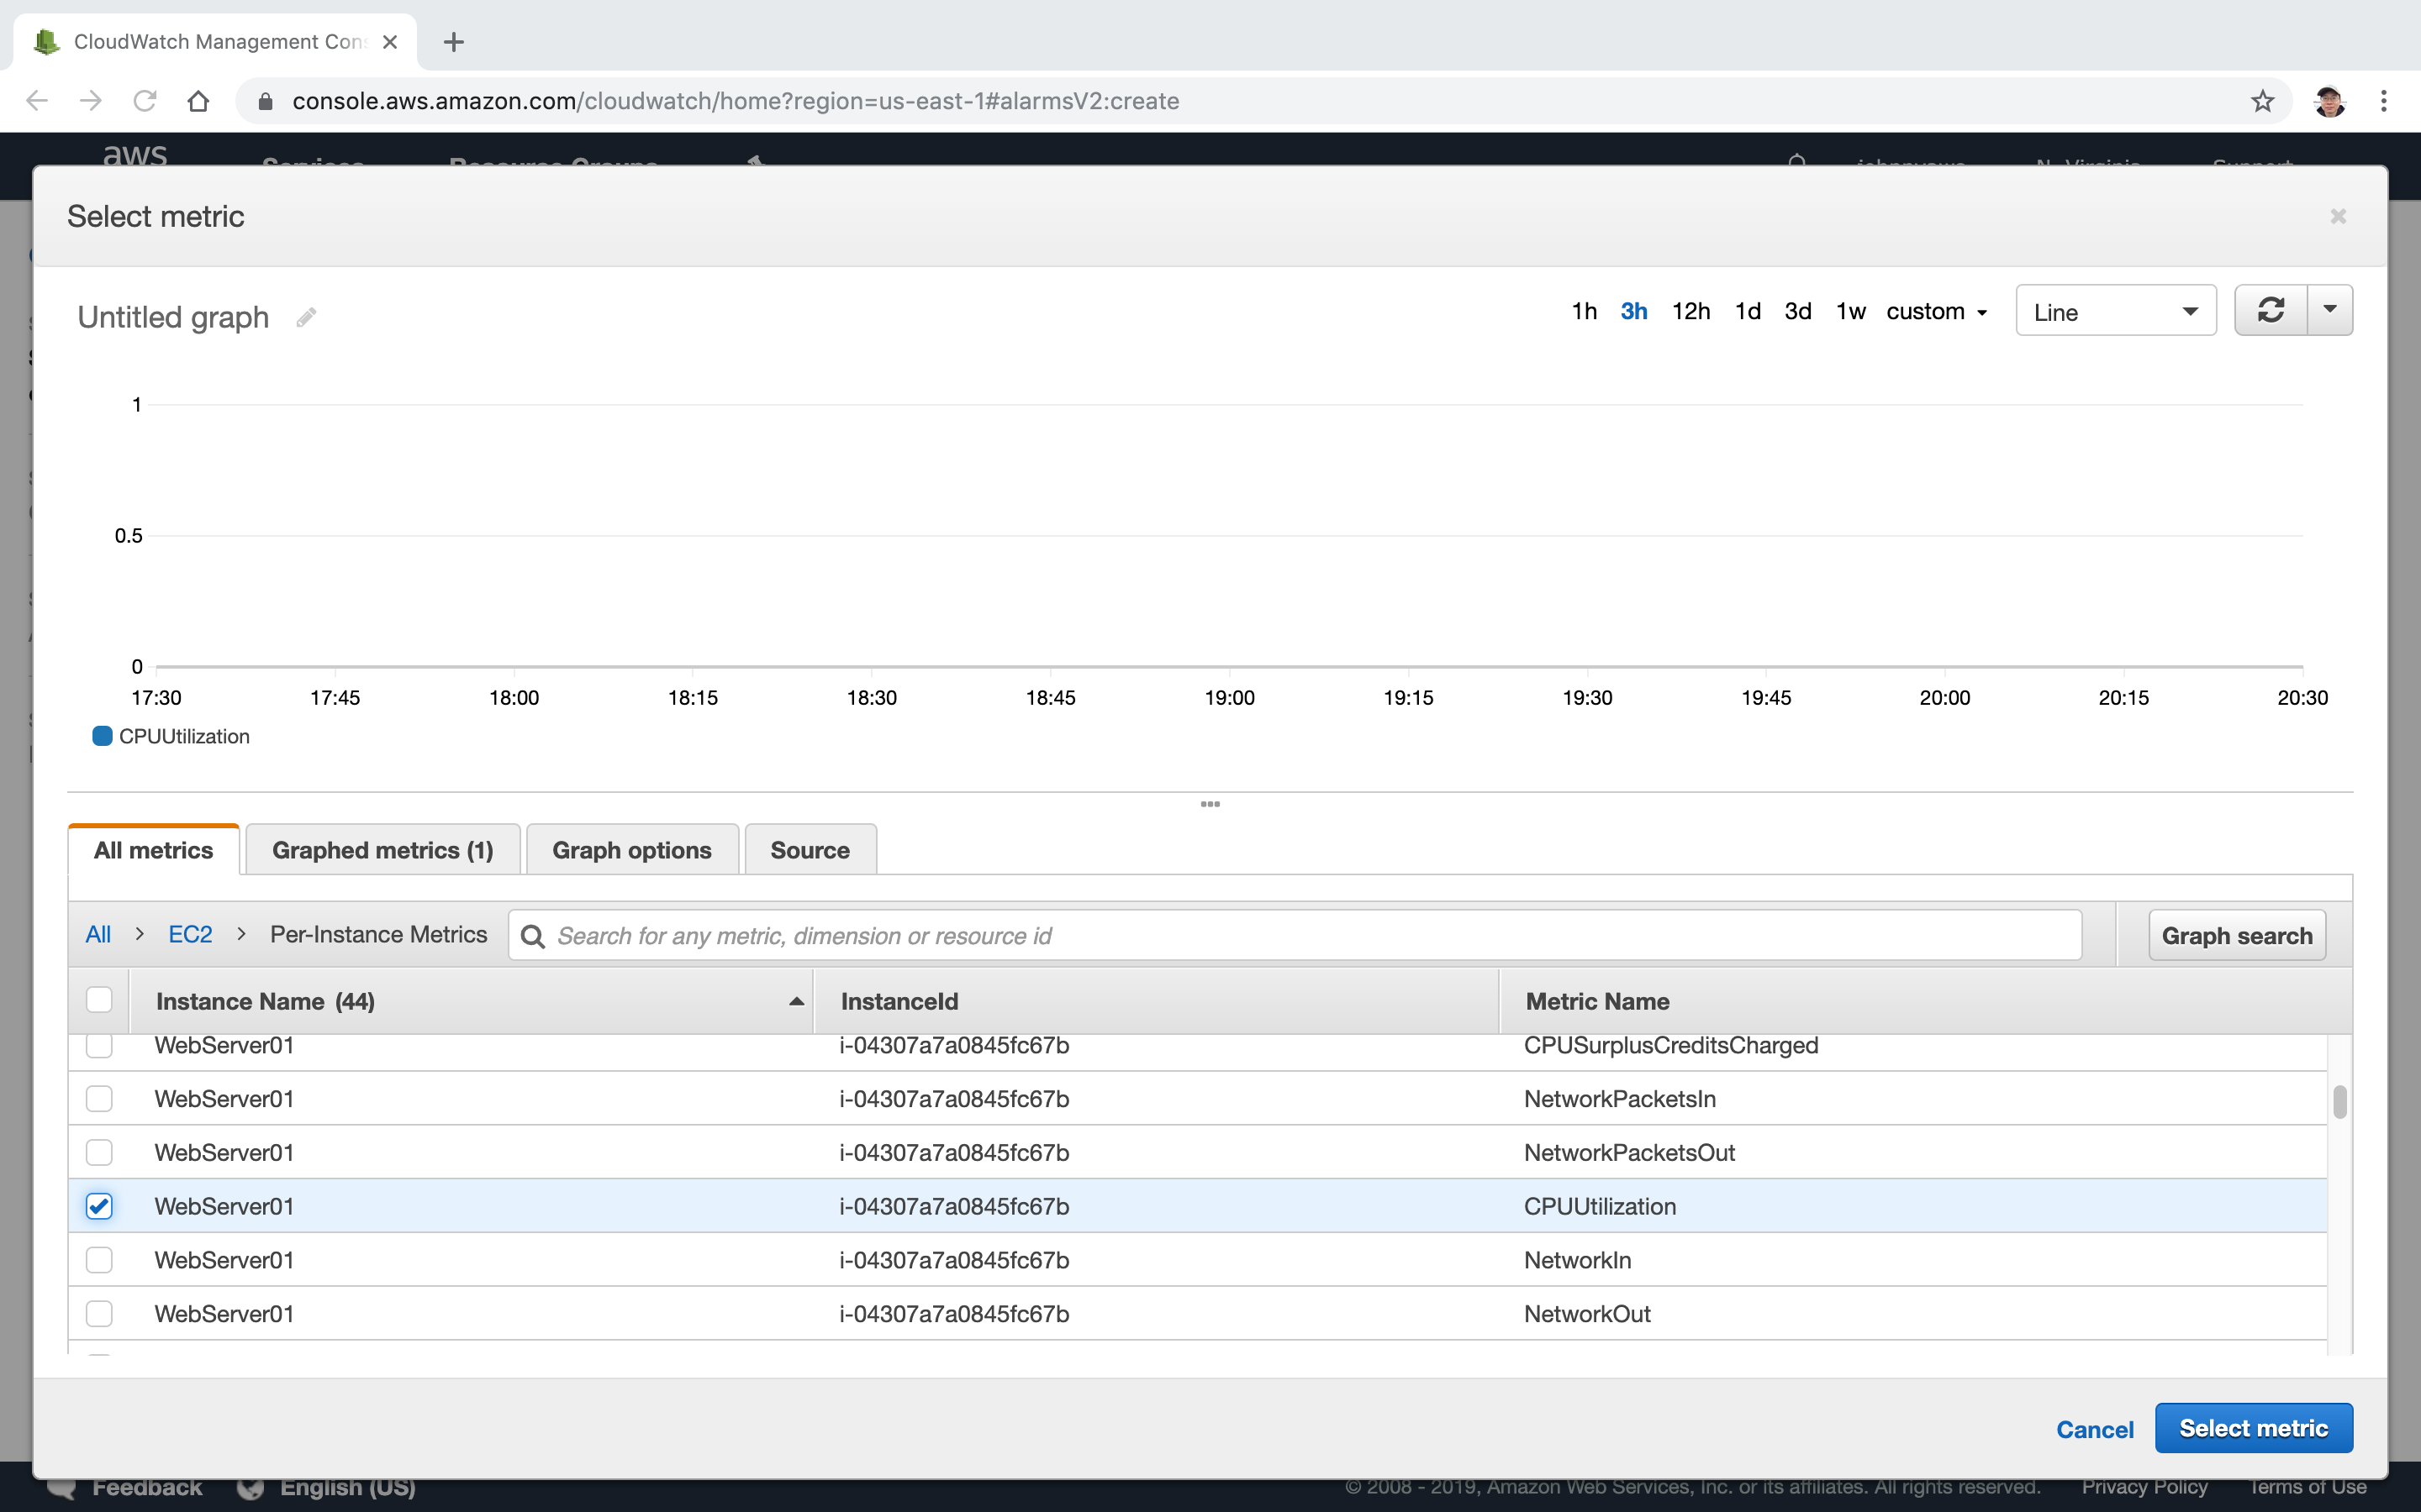
Task: Close the CloudWatch Management Console tab
Action: [390, 42]
